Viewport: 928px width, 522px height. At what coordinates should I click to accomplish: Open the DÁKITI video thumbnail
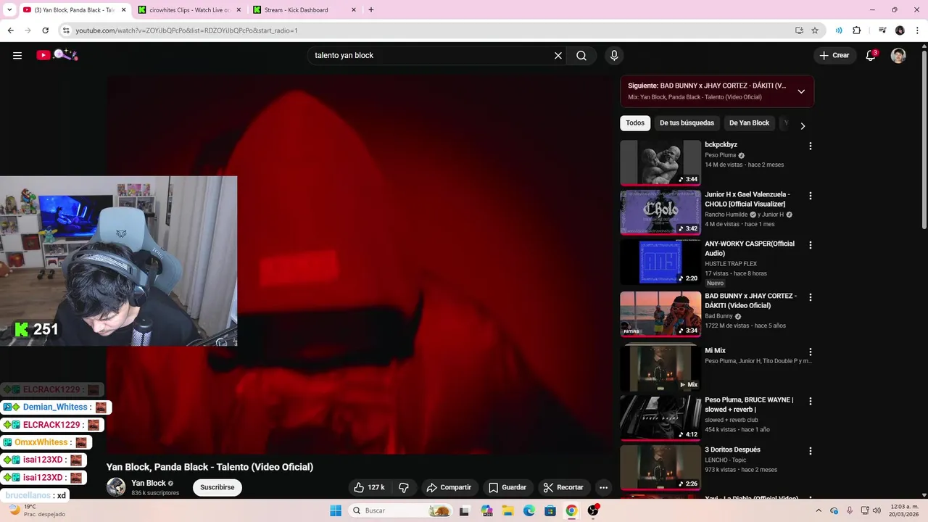[x=660, y=314]
